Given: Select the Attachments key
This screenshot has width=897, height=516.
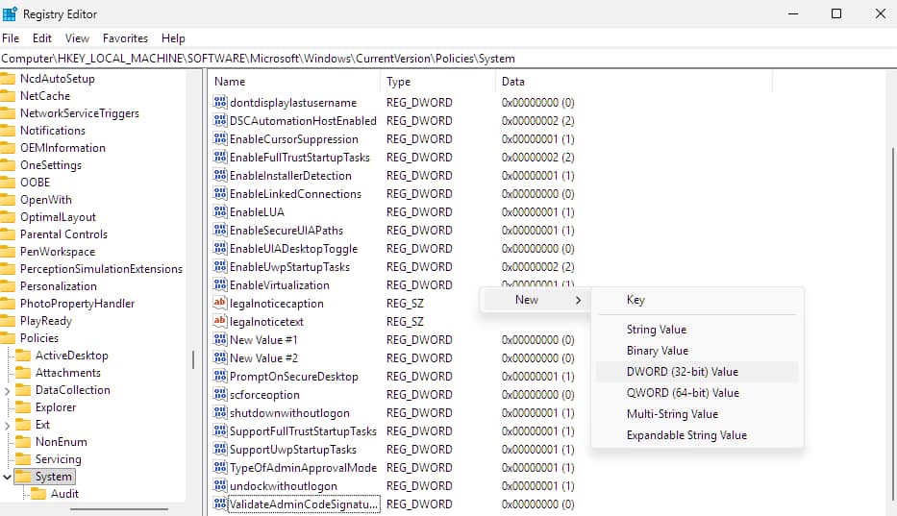Looking at the screenshot, I should pos(67,373).
